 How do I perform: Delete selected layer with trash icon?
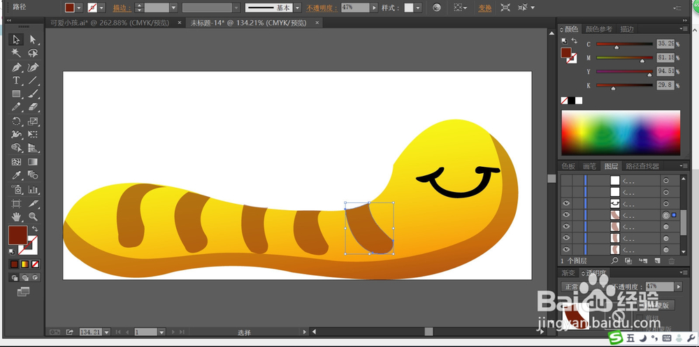click(x=672, y=260)
